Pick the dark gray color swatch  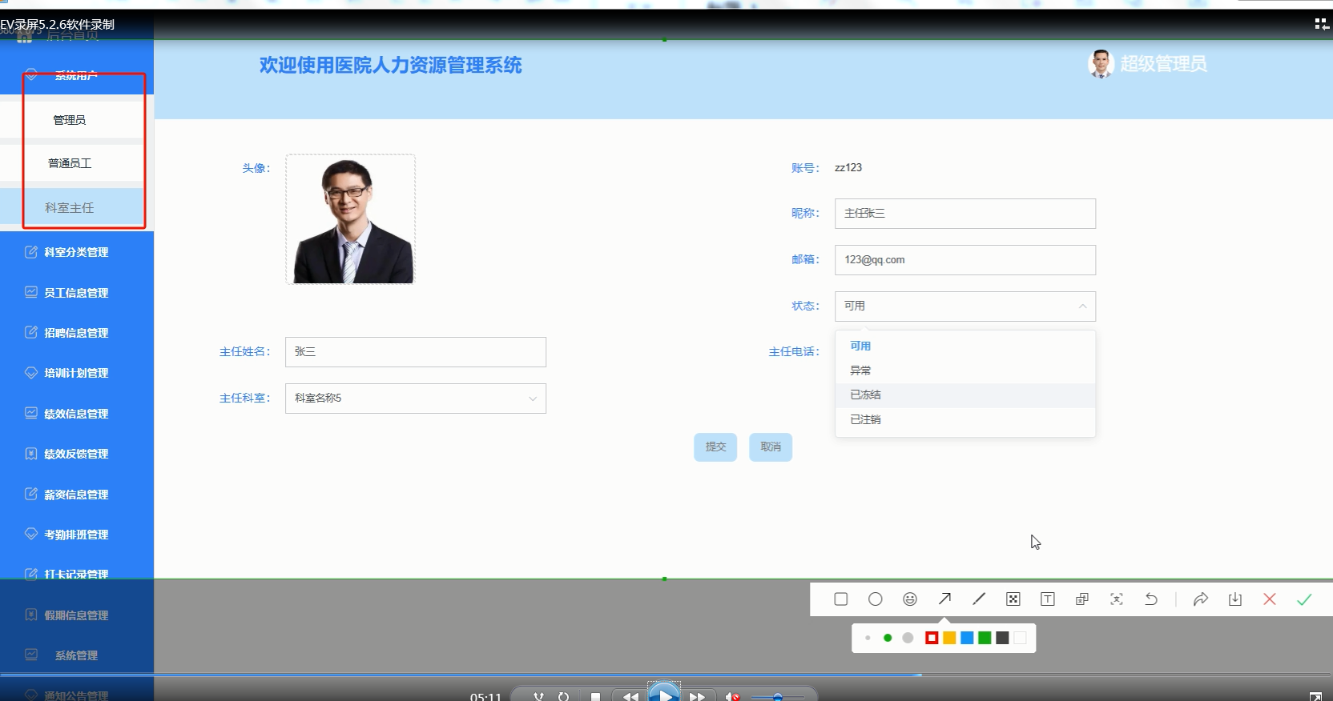[x=1002, y=638]
